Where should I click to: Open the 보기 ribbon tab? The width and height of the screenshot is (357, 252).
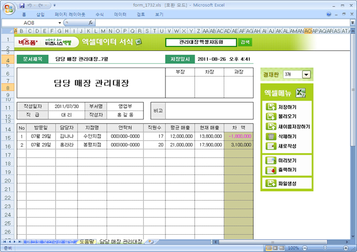point(159,15)
